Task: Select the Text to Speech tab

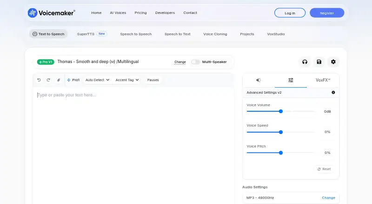Action: [48, 34]
